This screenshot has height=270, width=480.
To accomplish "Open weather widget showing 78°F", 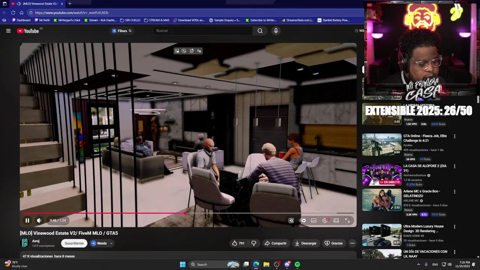I will pyautogui.click(x=16, y=264).
